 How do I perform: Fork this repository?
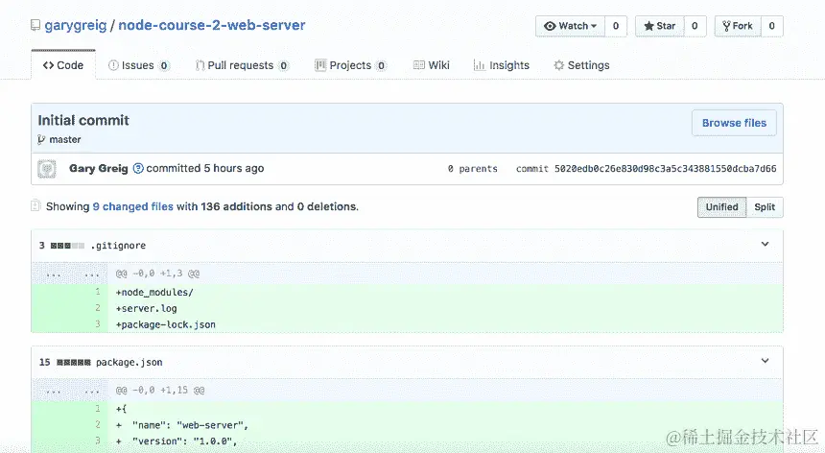[738, 26]
